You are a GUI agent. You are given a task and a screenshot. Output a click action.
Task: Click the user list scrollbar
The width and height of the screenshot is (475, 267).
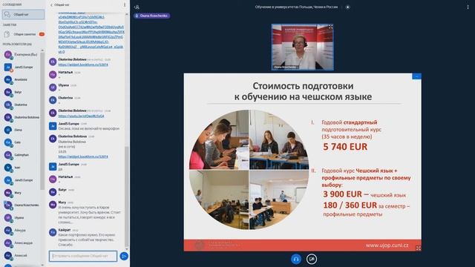coord(42,121)
